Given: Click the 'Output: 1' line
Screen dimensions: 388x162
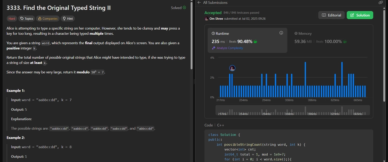Looking at the screenshot, I should pyautogui.click(x=19, y=157).
